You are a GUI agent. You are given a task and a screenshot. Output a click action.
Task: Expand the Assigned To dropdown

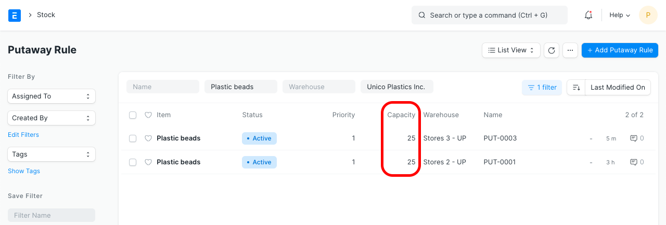coord(52,96)
